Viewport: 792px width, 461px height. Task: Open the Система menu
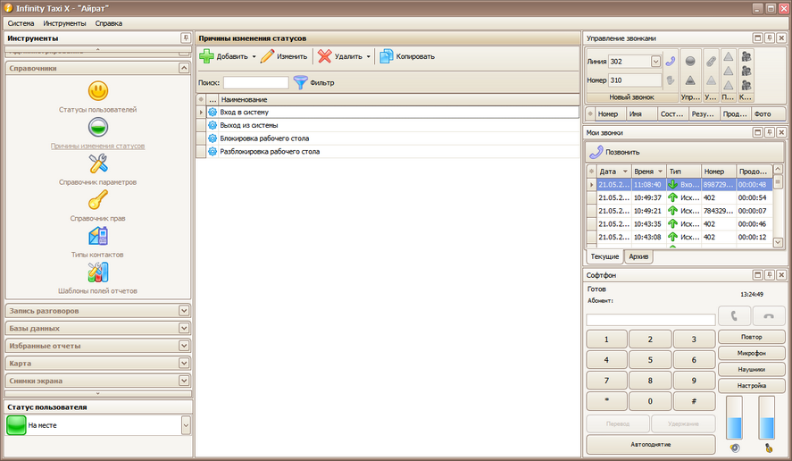[21, 23]
